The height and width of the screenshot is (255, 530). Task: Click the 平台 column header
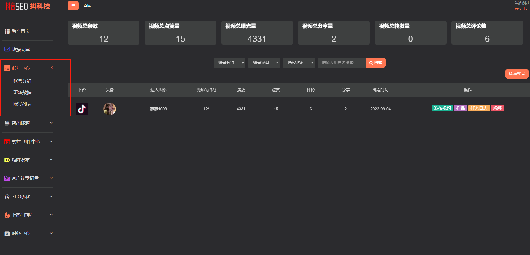tap(82, 90)
